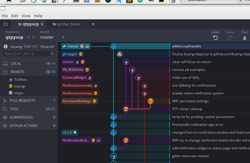The image size is (250, 163).
Task: Click TAGS count 23/23
Action: click(50, 109)
